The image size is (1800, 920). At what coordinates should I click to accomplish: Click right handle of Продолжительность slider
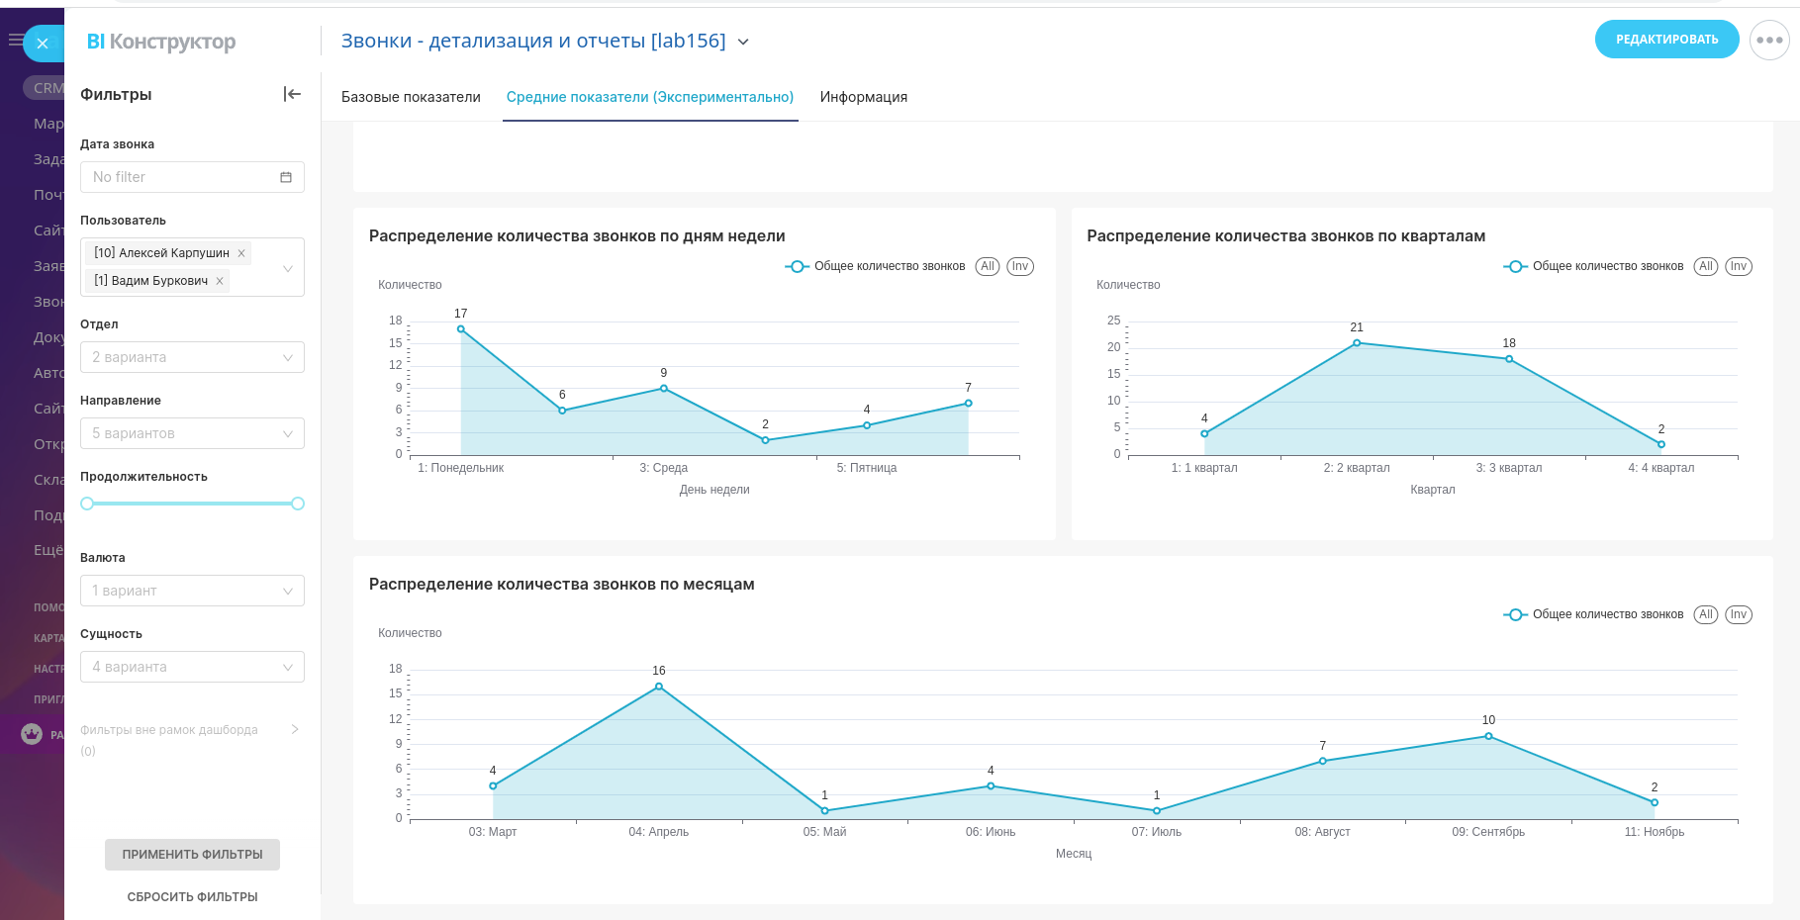coord(298,504)
